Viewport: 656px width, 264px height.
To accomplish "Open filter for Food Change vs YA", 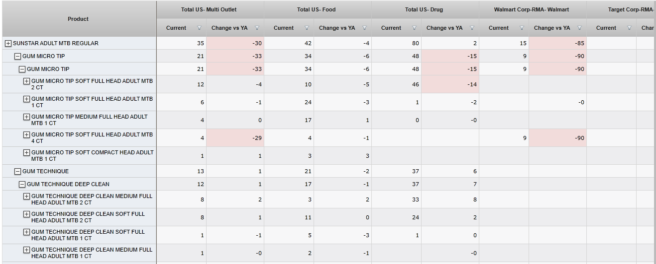I will coord(364,28).
